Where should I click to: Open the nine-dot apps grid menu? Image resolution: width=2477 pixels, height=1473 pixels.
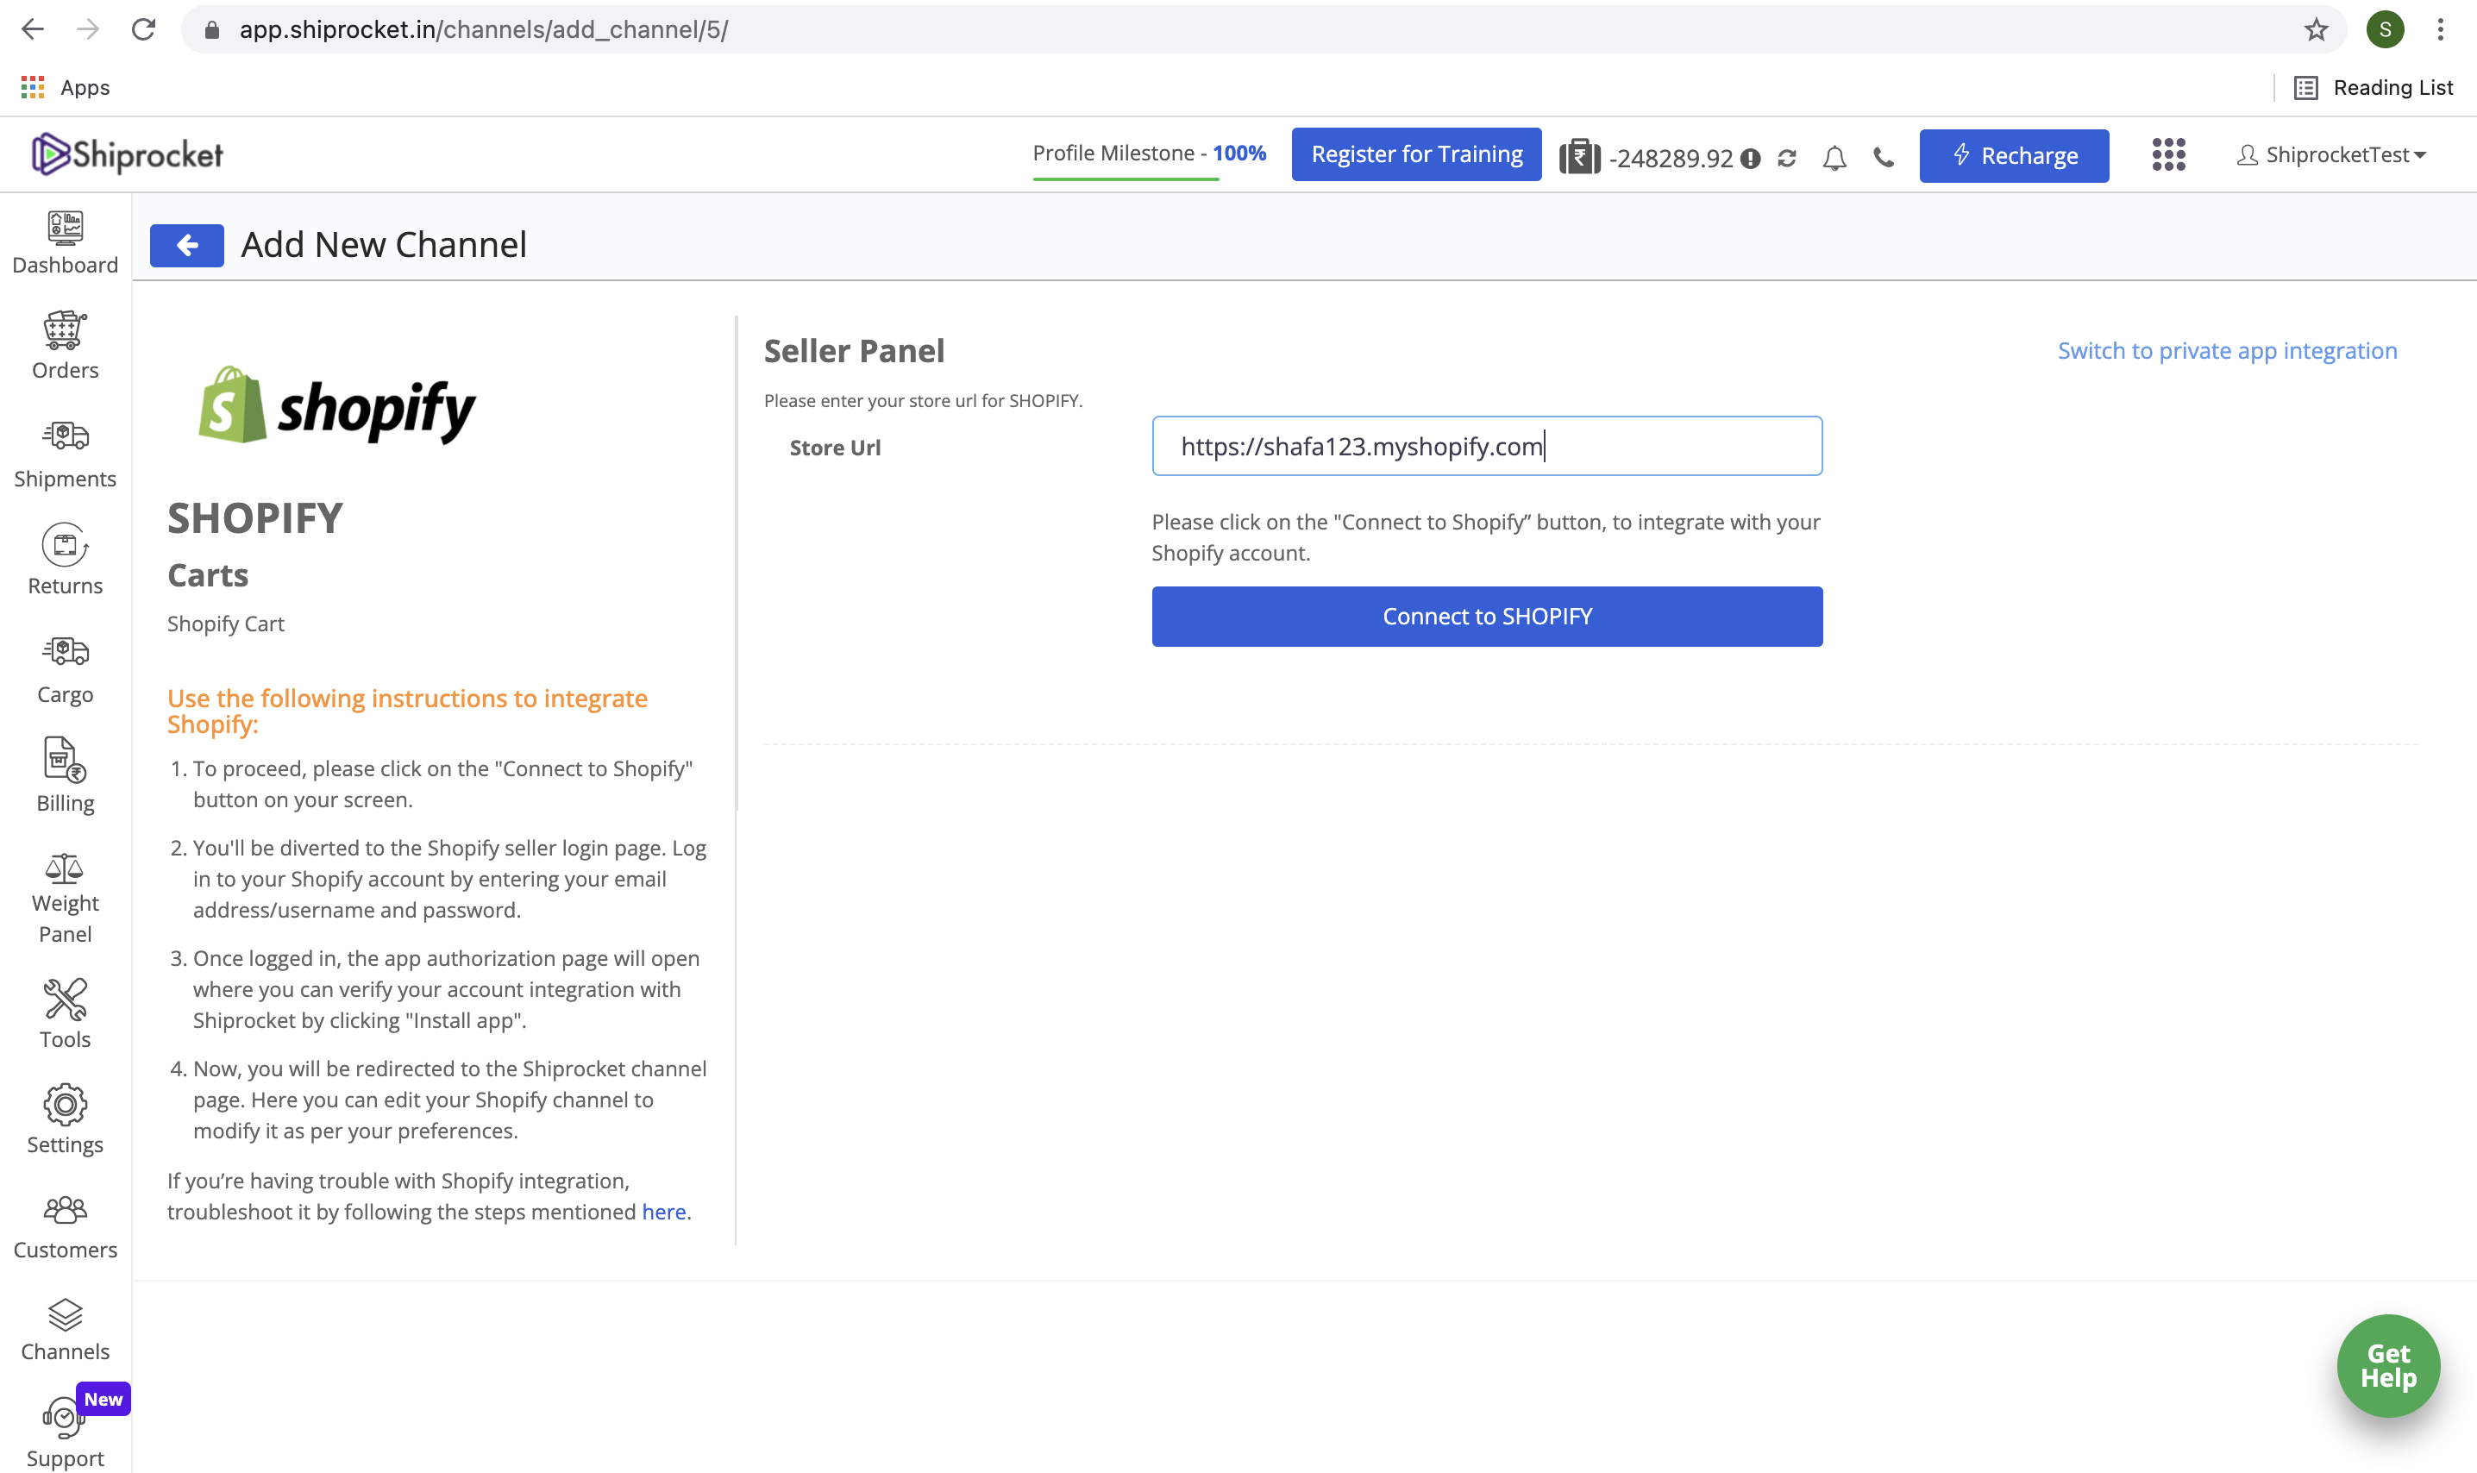(2167, 155)
